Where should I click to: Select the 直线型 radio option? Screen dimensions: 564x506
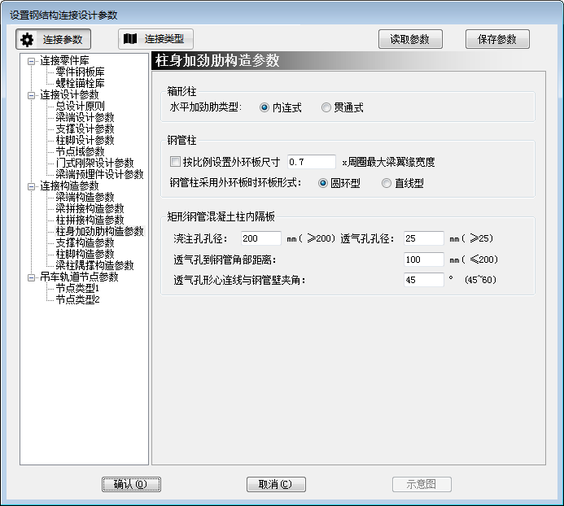[387, 183]
